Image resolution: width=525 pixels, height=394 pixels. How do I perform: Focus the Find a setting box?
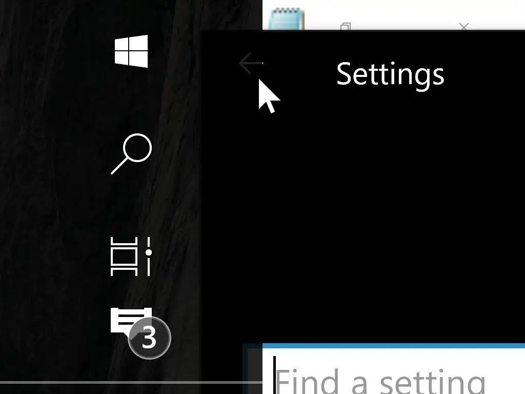(394, 371)
